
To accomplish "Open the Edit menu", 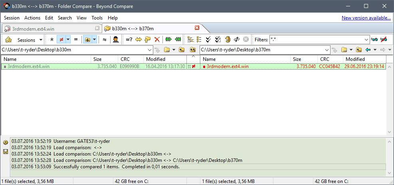I will 49,18.
